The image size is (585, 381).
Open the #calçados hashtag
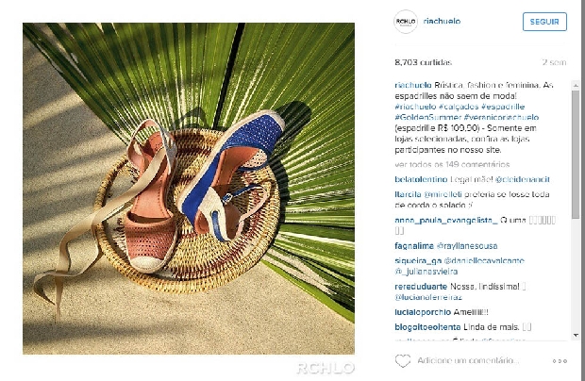(459, 107)
